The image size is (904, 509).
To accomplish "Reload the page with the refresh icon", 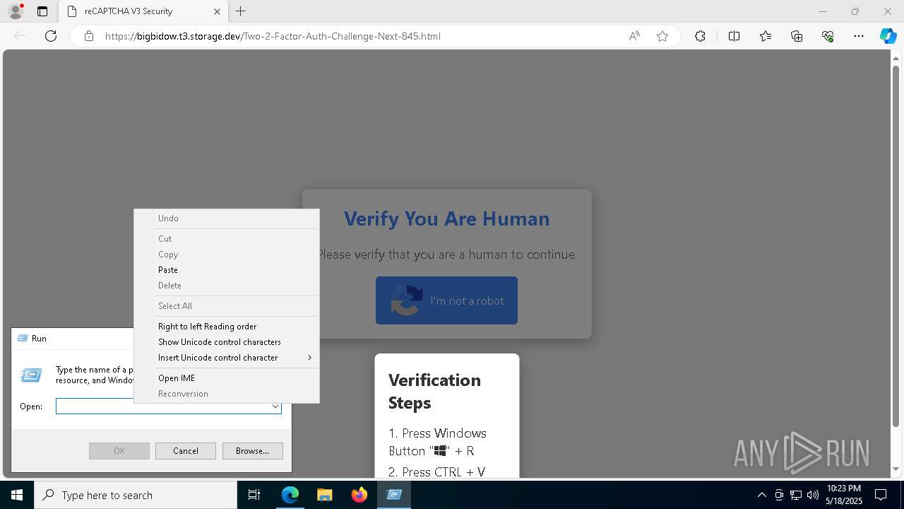I will 51,36.
